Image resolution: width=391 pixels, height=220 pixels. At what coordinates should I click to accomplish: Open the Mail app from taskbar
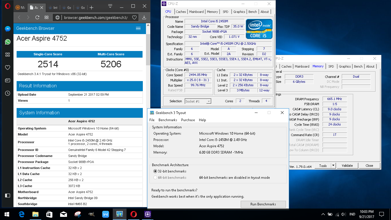[63, 214]
